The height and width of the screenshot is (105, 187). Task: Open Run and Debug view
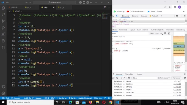click(3, 28)
